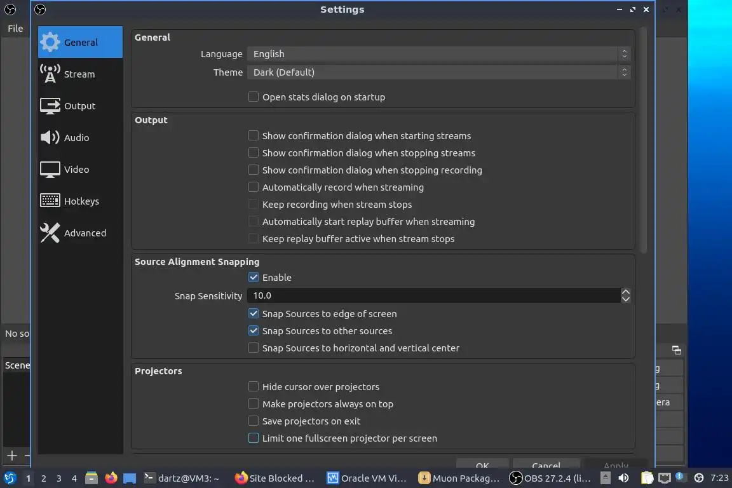Increase Snap Sensitivity with up arrow
Image resolution: width=732 pixels, height=488 pixels.
pyautogui.click(x=626, y=292)
